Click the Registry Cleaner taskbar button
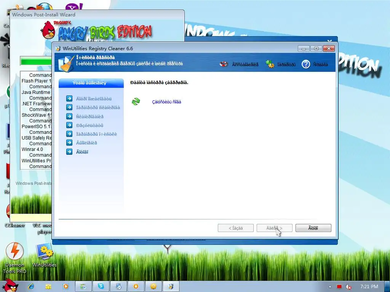The width and height of the screenshot is (390, 292). [171, 286]
